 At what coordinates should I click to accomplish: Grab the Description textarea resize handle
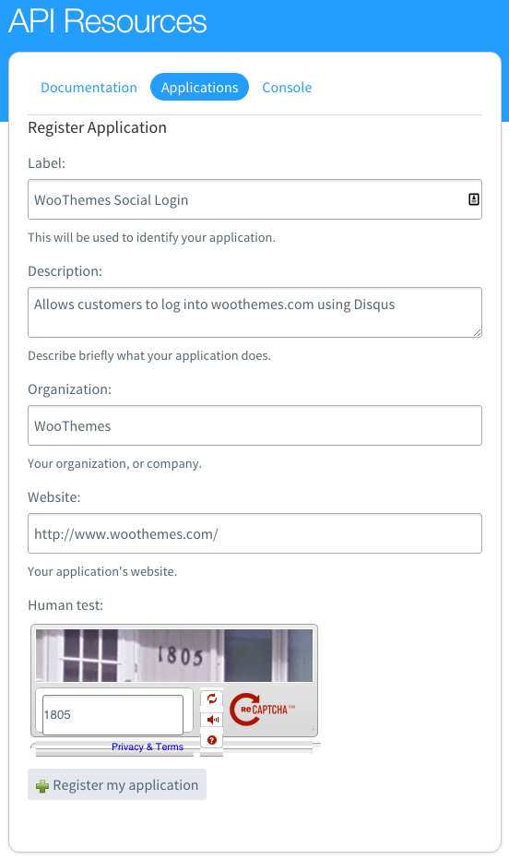tap(477, 332)
